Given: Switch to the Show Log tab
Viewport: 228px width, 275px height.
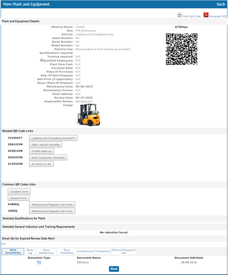Looking at the screenshot, I should (30, 252).
